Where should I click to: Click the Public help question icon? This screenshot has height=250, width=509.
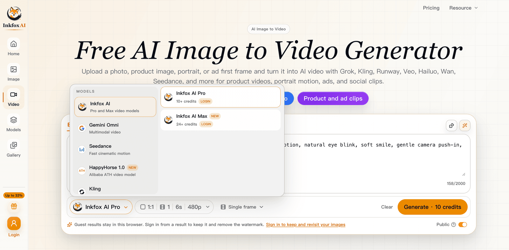[454, 225]
